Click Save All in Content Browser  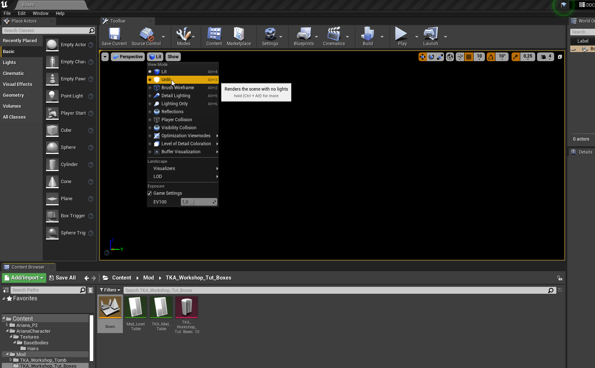62,278
